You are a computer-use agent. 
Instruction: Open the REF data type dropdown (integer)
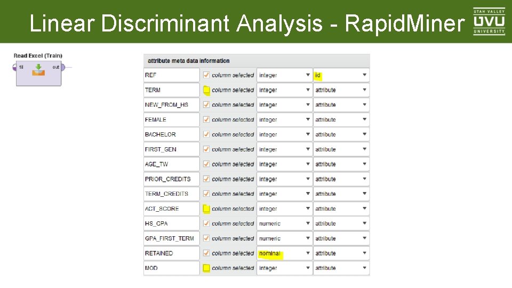point(284,75)
